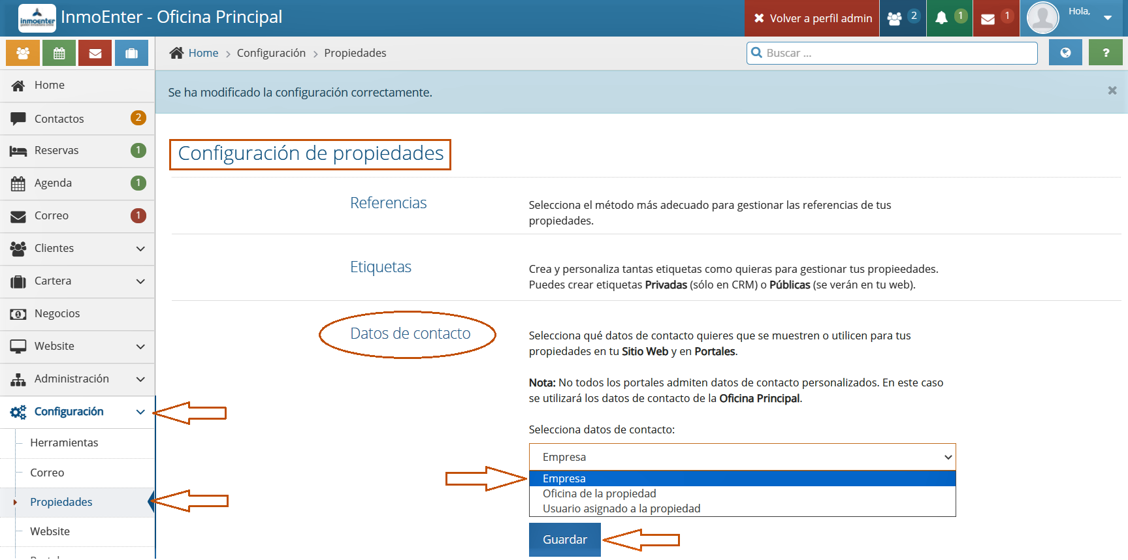
Task: Open Correo under Configuración submenu
Action: 78,473
